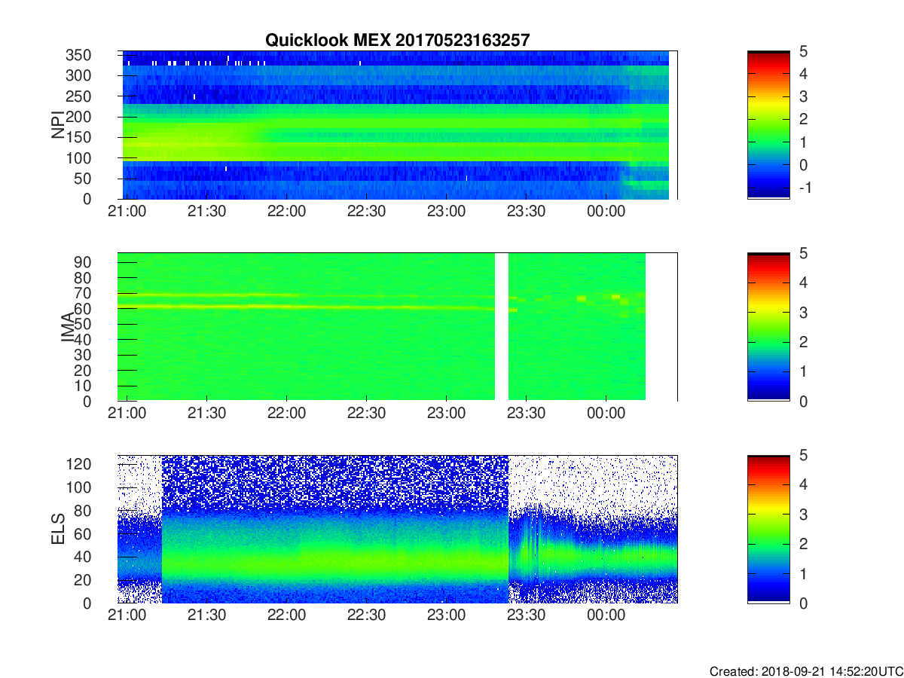The height and width of the screenshot is (678, 904).
Task: Click the 00:00 label under the ELS plot
Action: pos(606,615)
